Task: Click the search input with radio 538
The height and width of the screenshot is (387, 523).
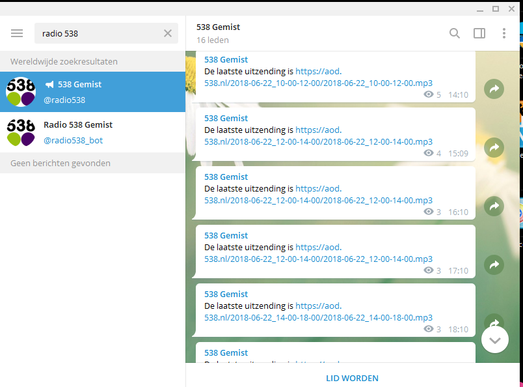Action: [98, 33]
